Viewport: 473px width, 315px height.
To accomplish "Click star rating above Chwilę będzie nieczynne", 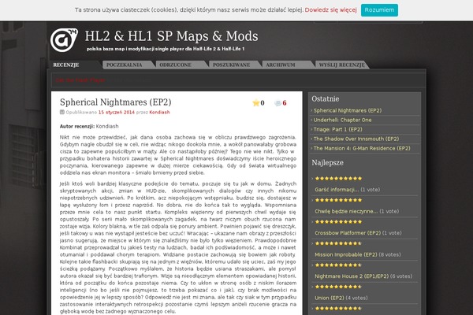I will point(338,200).
